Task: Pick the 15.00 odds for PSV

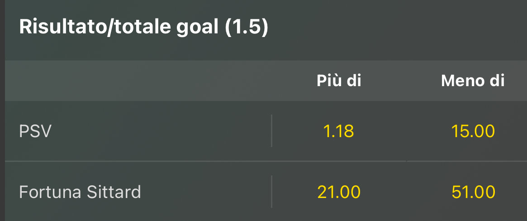Action: click(473, 131)
